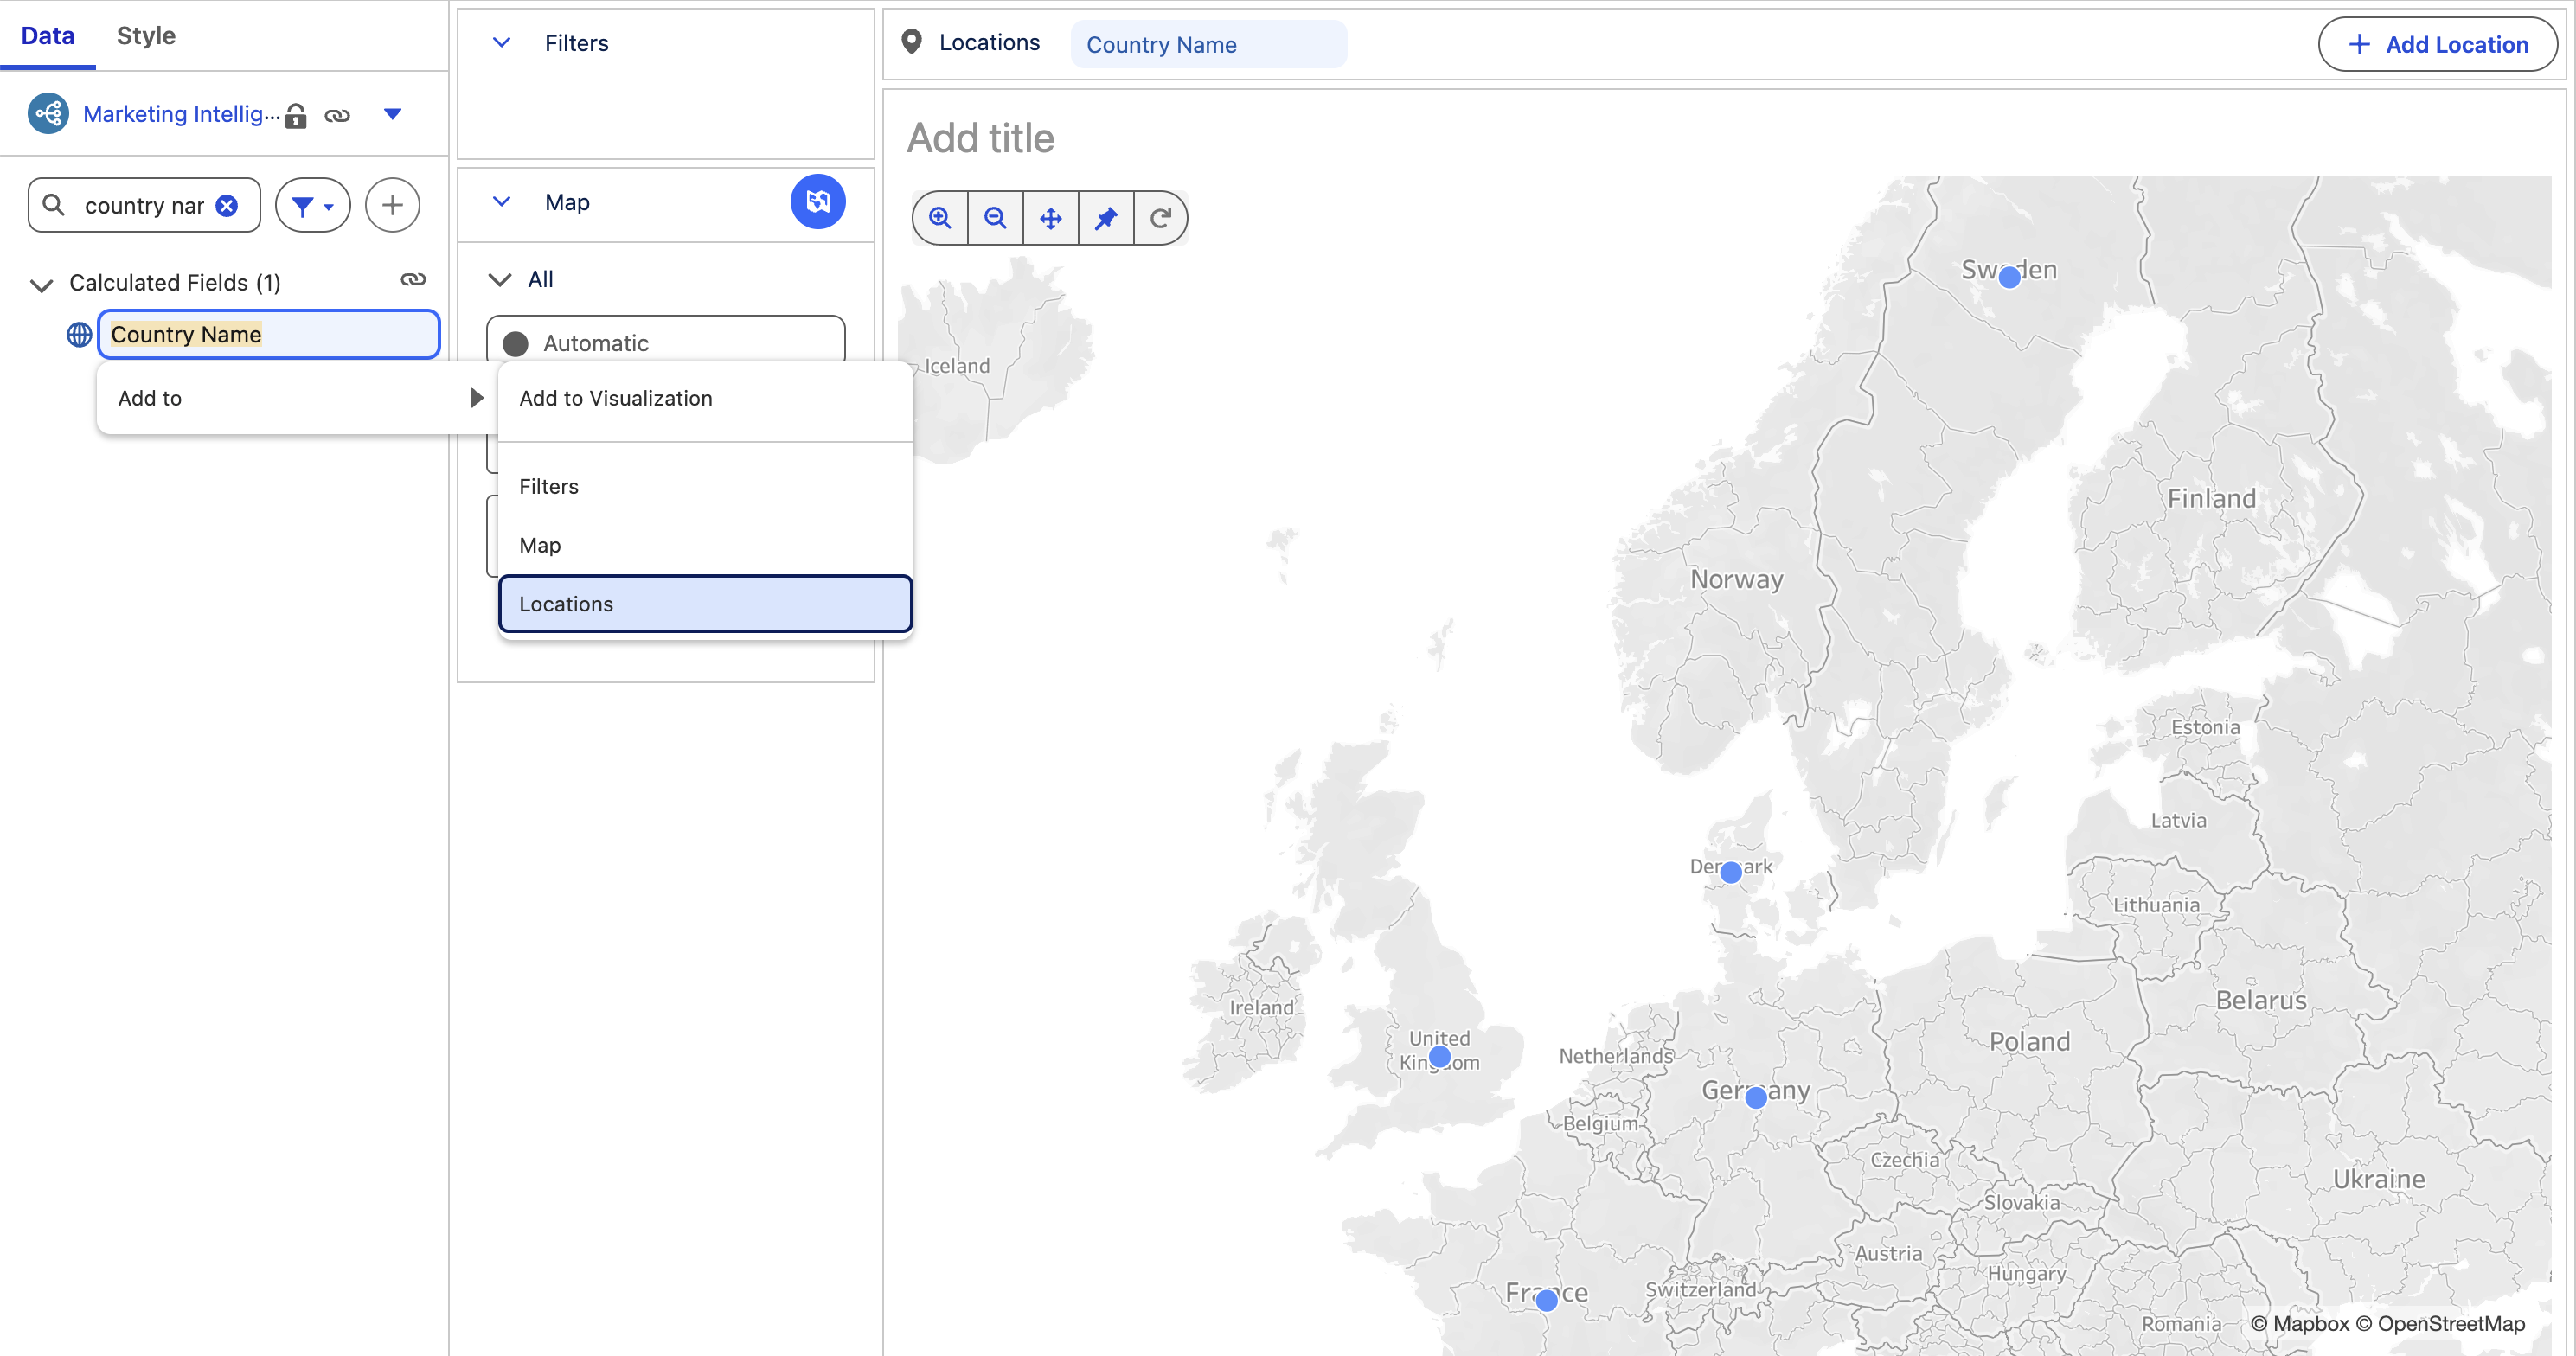Viewport: 2576px width, 1356px height.
Task: Click link icon in Calculated Fields row
Action: [x=413, y=280]
